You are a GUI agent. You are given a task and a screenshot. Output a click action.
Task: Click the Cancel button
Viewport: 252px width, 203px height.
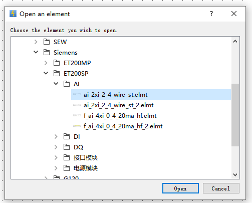(221, 188)
